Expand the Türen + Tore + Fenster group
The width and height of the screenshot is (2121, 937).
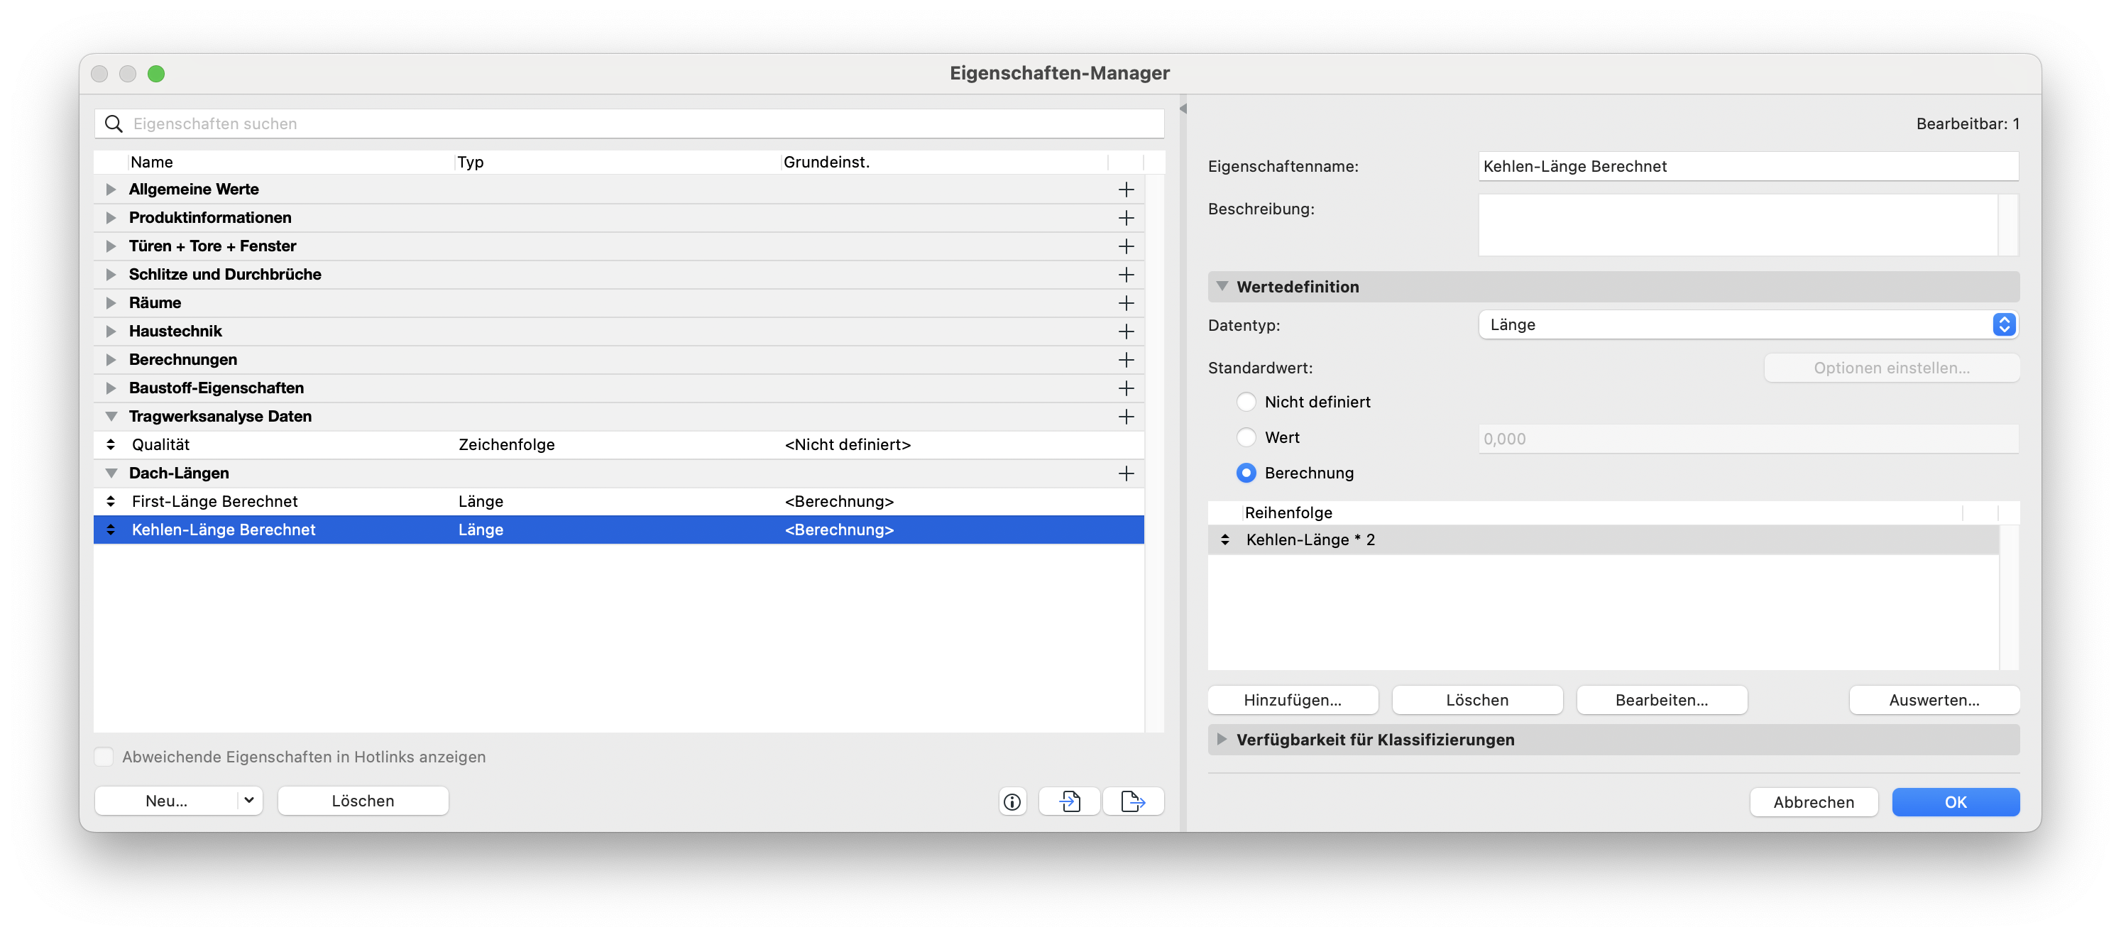coord(110,246)
